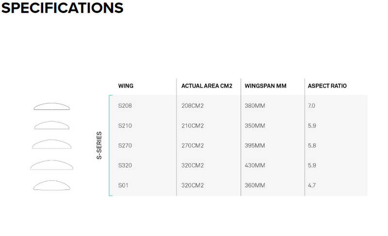Select the S208 wing name cell
Screen dimensions: 388x236
pos(125,105)
